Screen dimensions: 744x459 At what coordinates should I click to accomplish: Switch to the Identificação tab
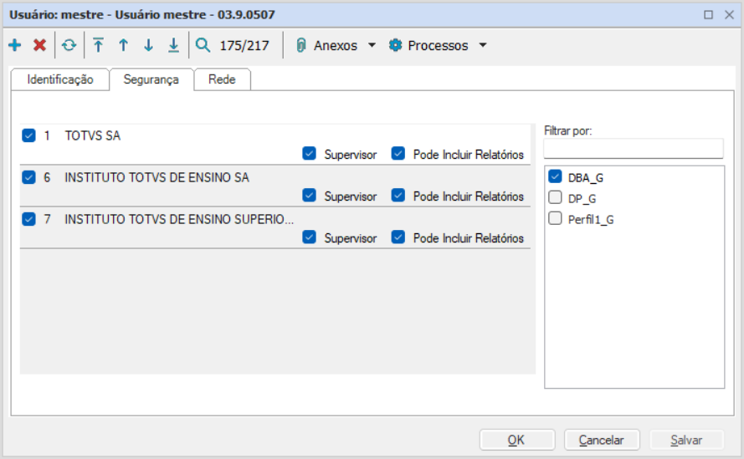(59, 79)
